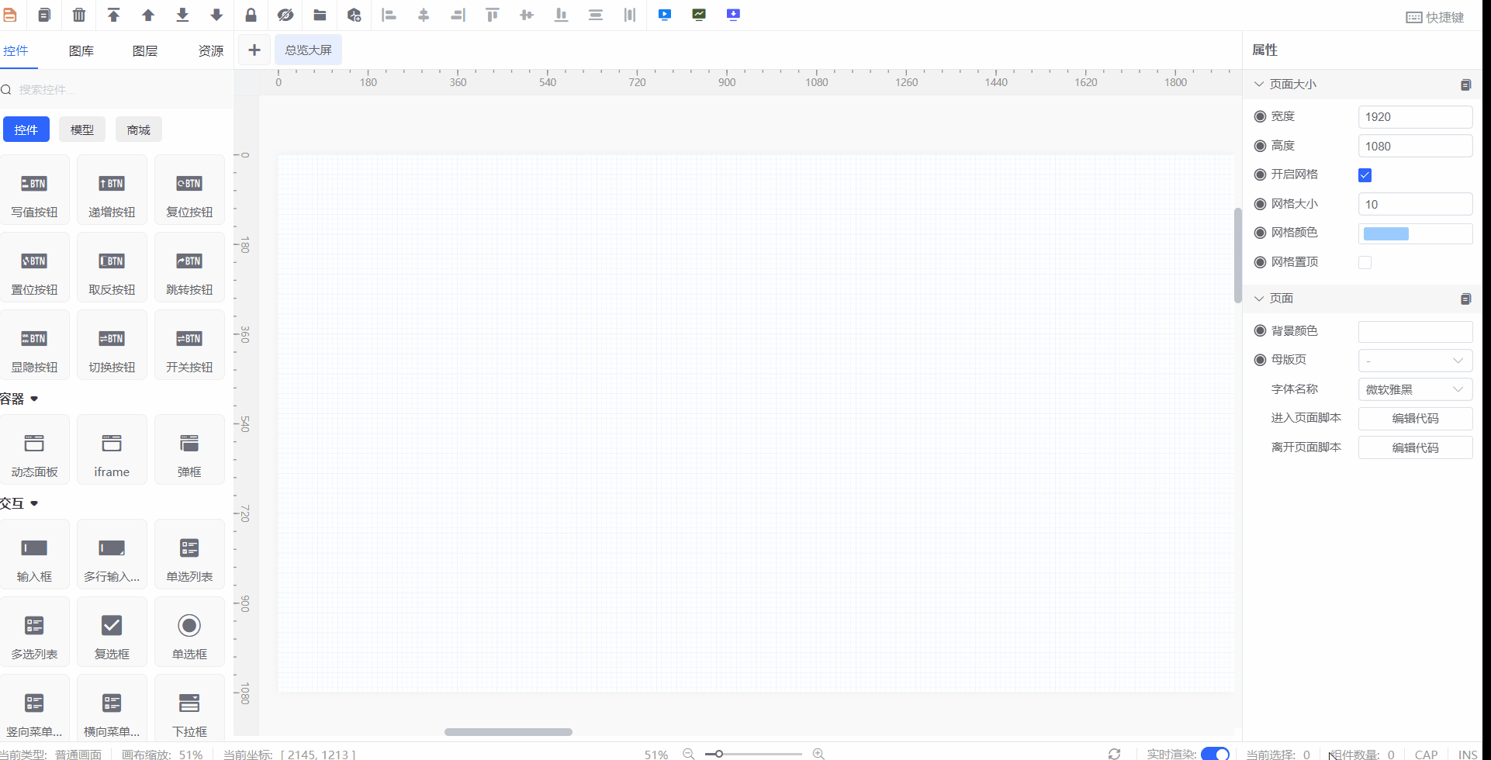Select the 弹框 popup container control
This screenshot has width=1491, height=760.
pyautogui.click(x=189, y=450)
